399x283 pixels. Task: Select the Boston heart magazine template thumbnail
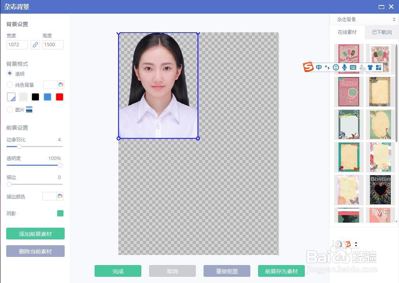click(x=380, y=190)
